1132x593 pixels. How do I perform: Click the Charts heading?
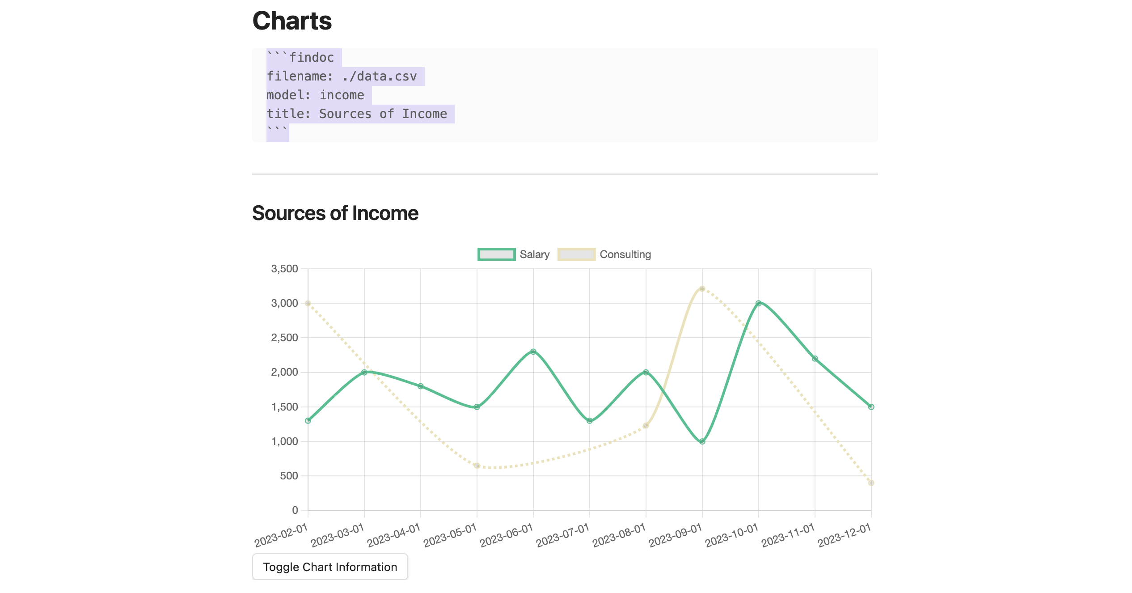click(292, 21)
